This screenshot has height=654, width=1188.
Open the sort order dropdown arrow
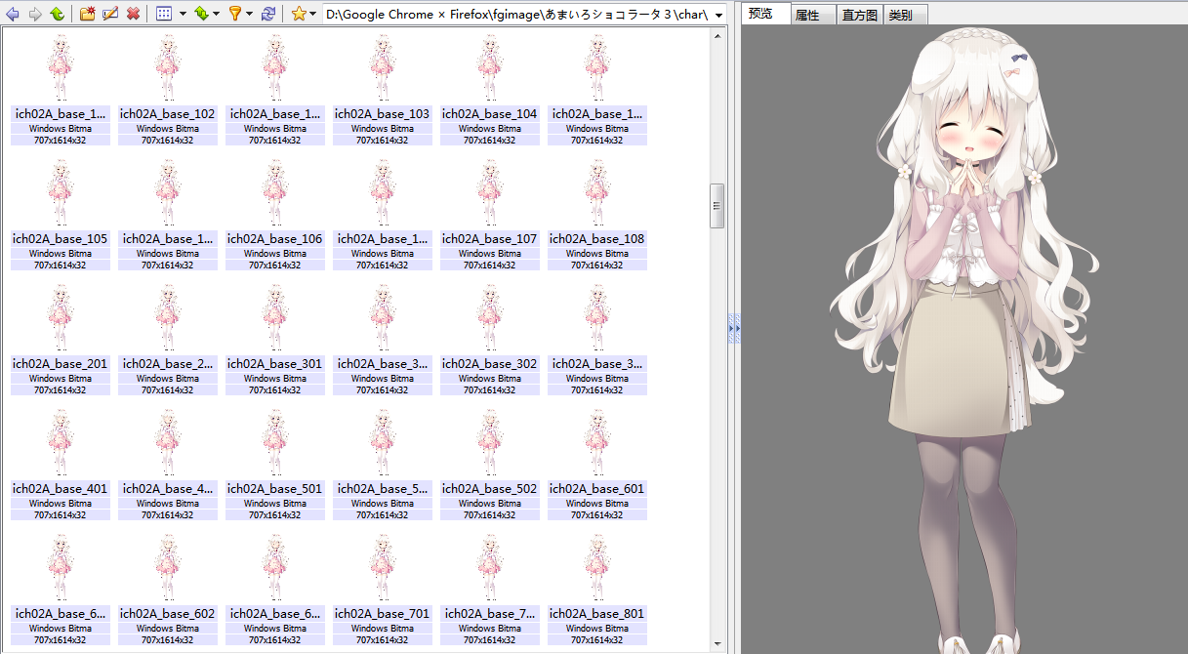217,15
